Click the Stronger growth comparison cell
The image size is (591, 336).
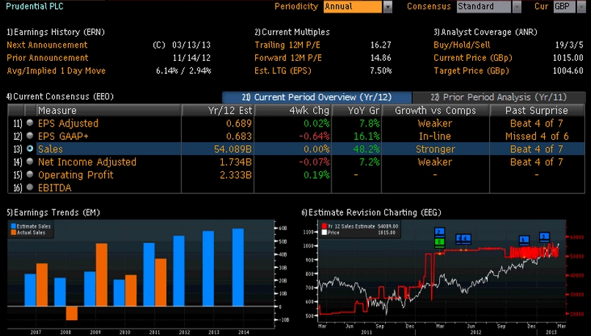tap(435, 149)
